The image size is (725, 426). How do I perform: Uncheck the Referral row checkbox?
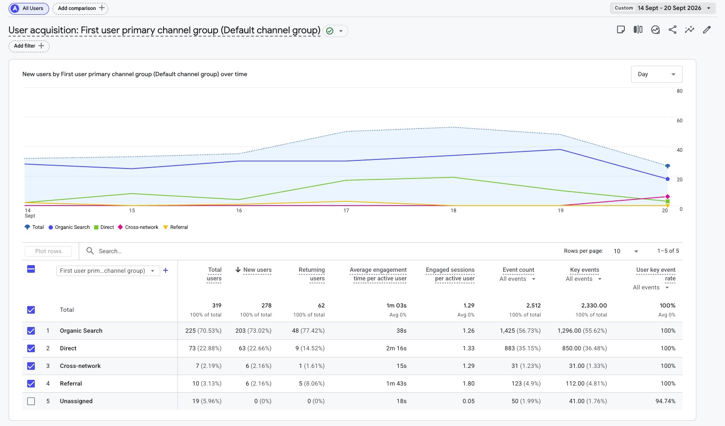click(x=31, y=384)
